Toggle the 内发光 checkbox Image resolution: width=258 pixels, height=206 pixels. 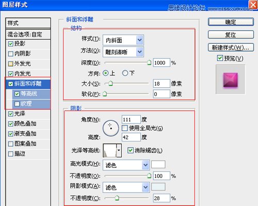[x=11, y=74]
